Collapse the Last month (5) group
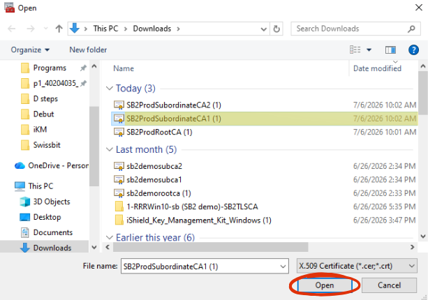This screenshot has width=428, height=300. pos(110,149)
